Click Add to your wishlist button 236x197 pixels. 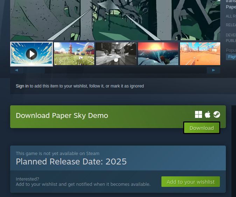click(190, 182)
